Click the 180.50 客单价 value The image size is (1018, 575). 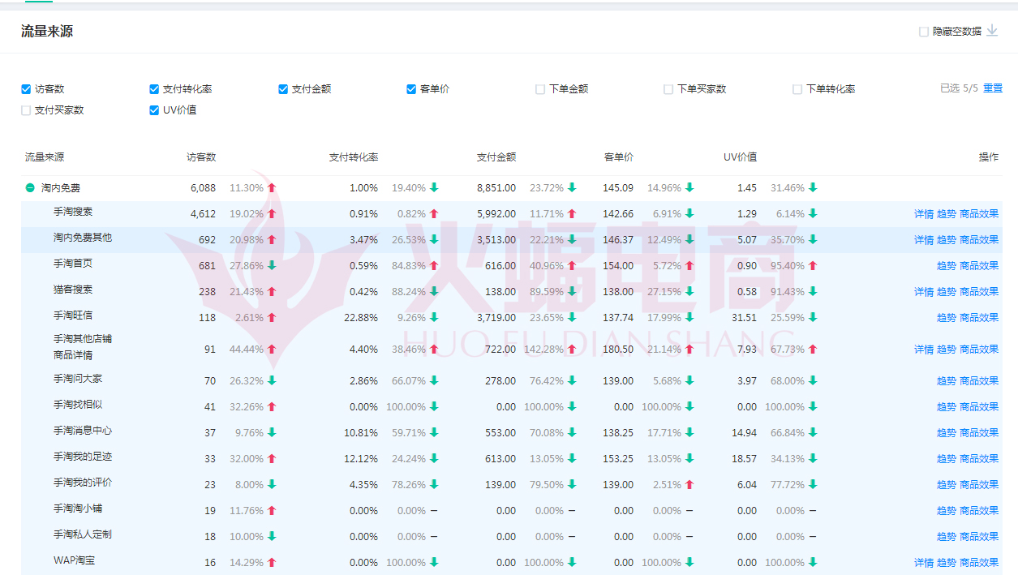tap(619, 350)
